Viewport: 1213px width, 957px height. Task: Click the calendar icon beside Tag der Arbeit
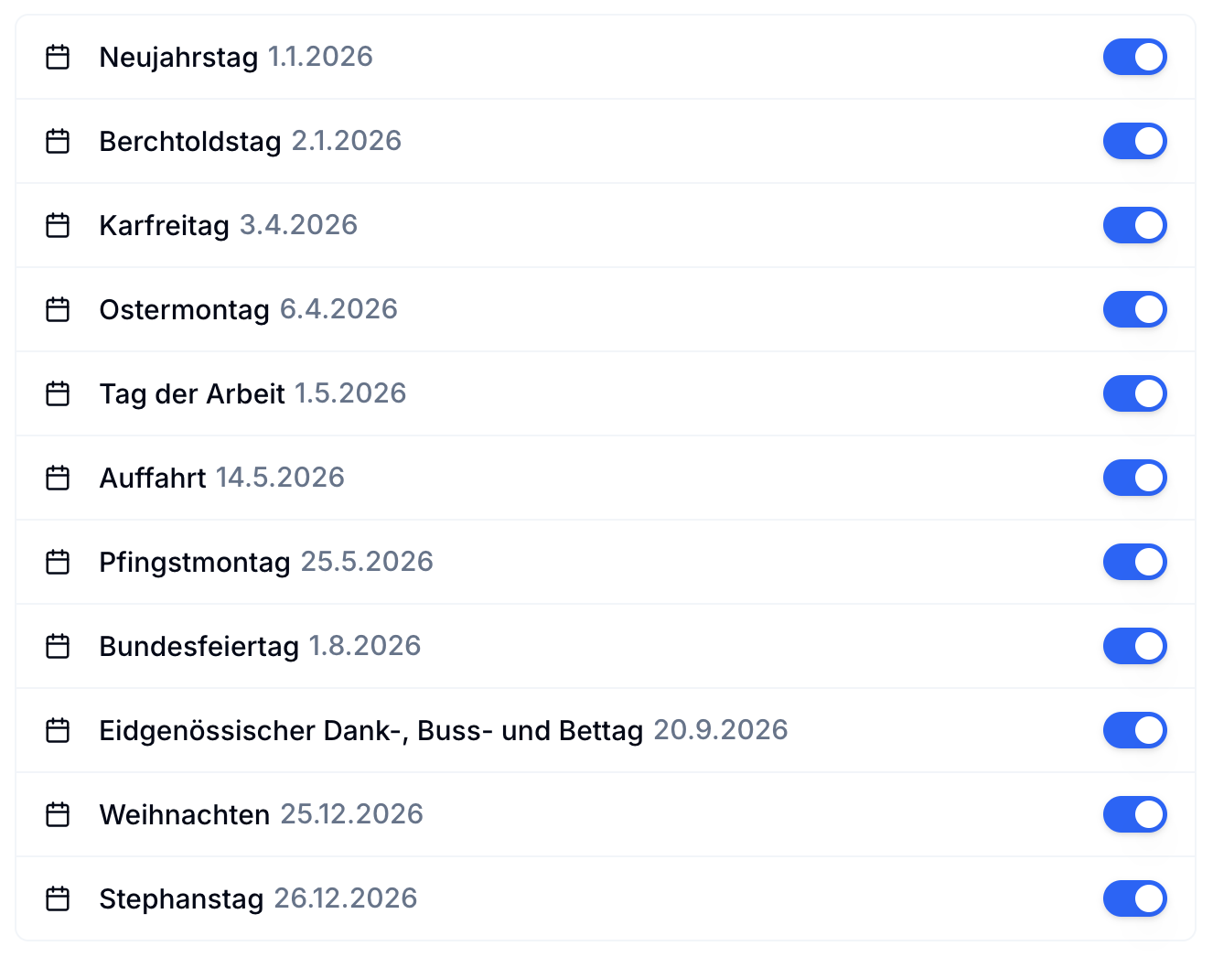pos(58,393)
